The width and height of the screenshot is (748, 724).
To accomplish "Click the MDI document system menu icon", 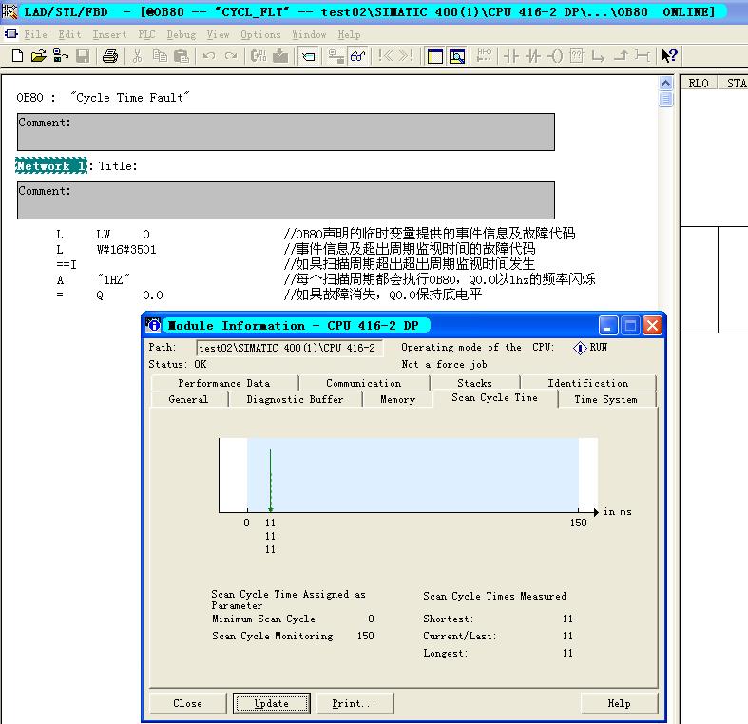I will [11, 34].
